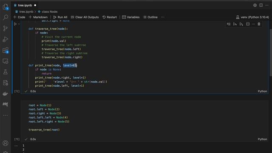This screenshot has height=153, width=272.
Task: Open the Accounts menu
Action: (6, 143)
